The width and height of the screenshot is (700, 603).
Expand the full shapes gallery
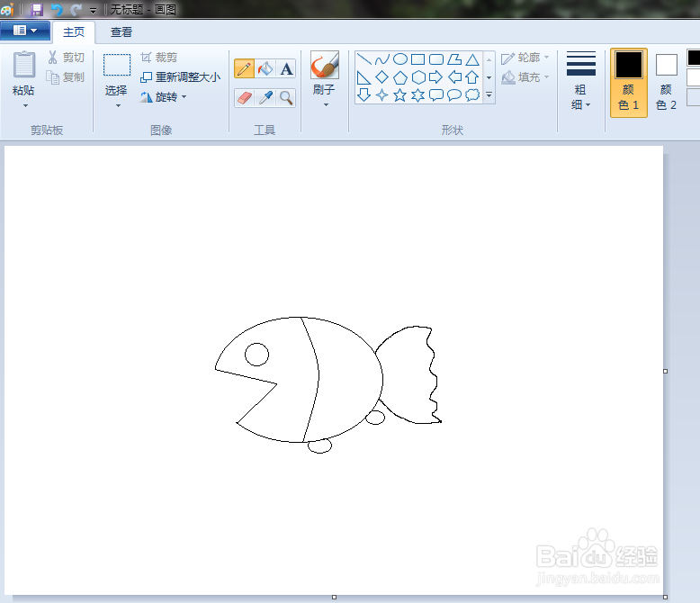coord(489,94)
